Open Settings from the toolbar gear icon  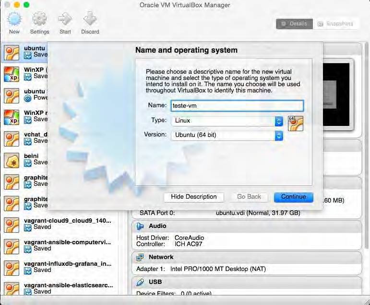pyautogui.click(x=39, y=19)
